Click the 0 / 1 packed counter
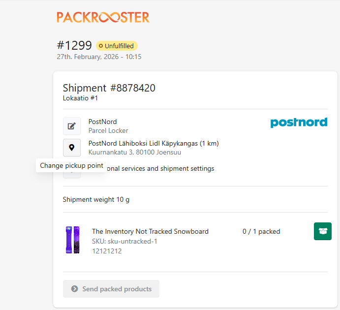Image resolution: width=340 pixels, height=310 pixels. [261, 231]
